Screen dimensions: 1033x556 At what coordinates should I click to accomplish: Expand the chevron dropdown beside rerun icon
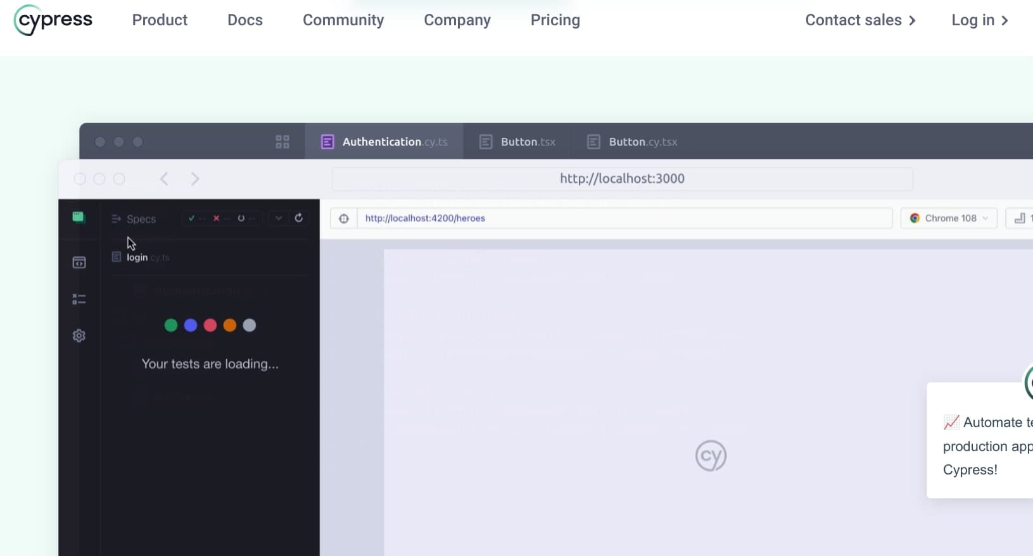click(x=278, y=218)
